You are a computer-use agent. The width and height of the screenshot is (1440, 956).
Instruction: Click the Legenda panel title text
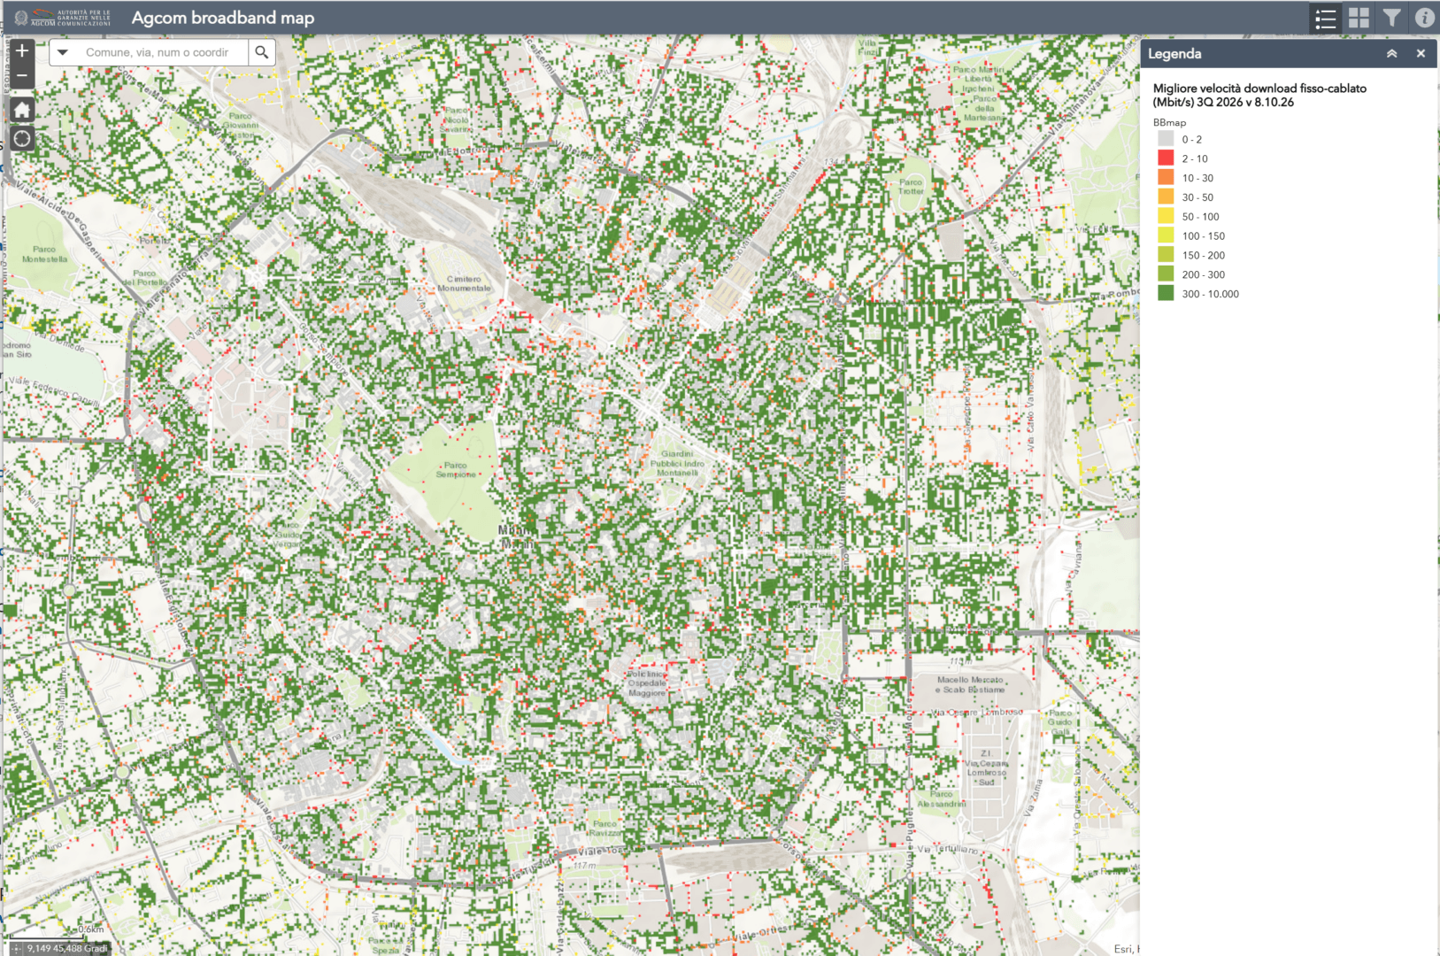click(1174, 54)
